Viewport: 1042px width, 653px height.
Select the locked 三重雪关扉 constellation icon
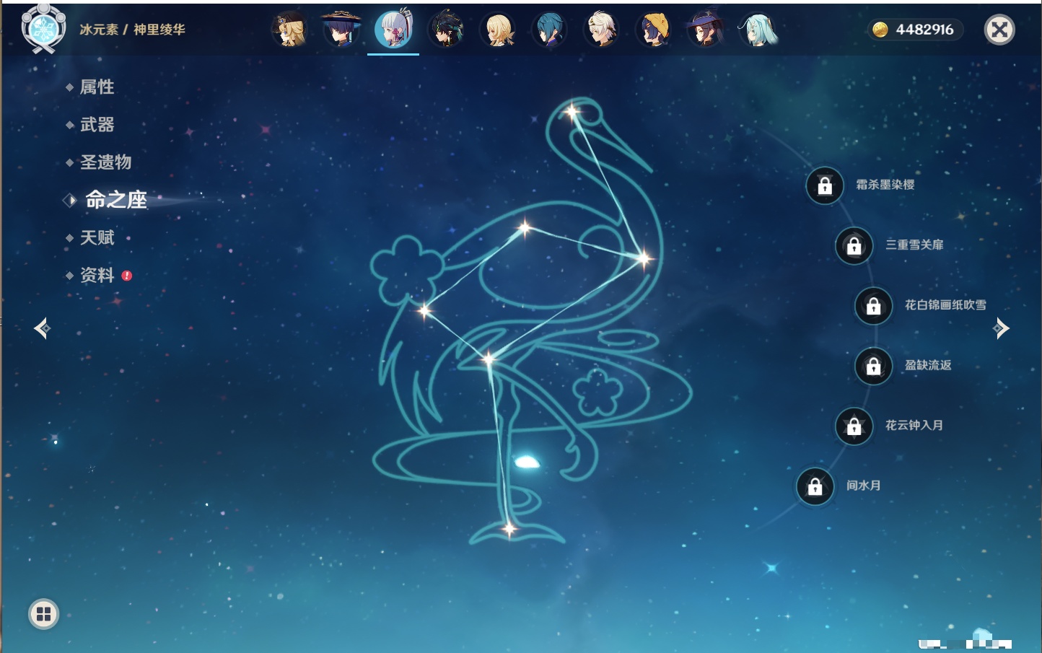[854, 246]
